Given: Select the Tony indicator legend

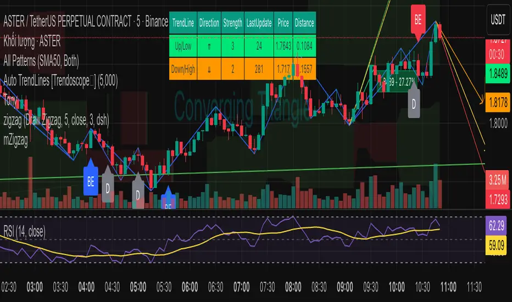Looking at the screenshot, I should [11, 100].
